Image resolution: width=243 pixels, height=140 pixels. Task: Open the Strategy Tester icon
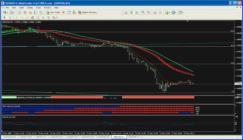(41, 12)
